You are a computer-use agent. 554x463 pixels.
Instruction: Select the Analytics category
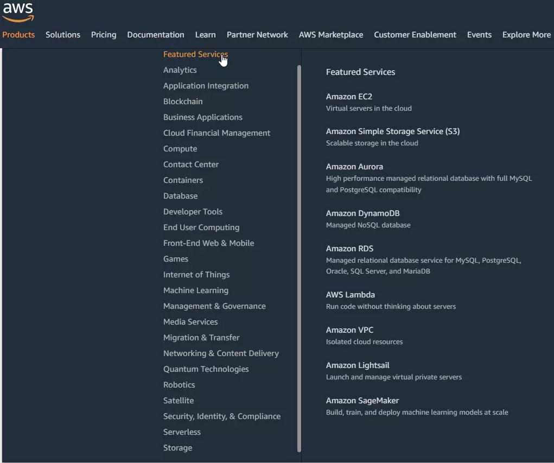[x=180, y=70]
